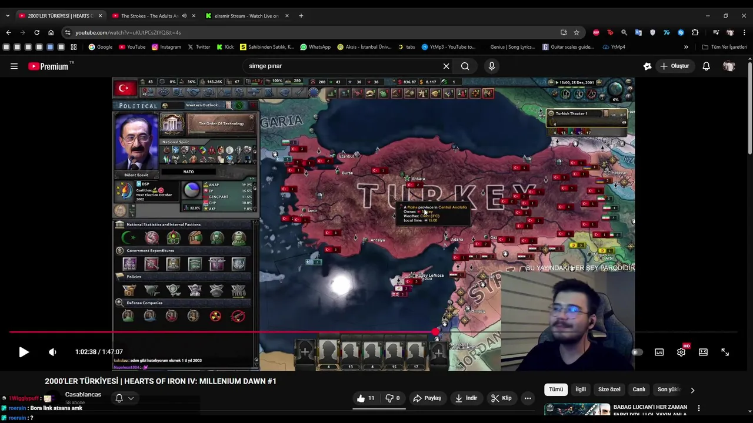Open more actions ellipsis below the video
Viewport: 753px width, 423px height.
click(x=528, y=398)
